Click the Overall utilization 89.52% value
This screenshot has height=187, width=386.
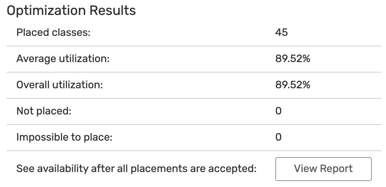click(x=293, y=85)
